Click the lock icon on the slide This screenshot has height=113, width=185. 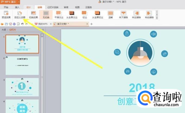(127, 33)
